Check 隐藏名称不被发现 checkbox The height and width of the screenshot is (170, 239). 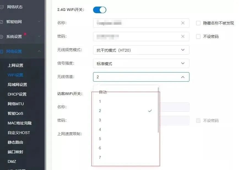198,23
